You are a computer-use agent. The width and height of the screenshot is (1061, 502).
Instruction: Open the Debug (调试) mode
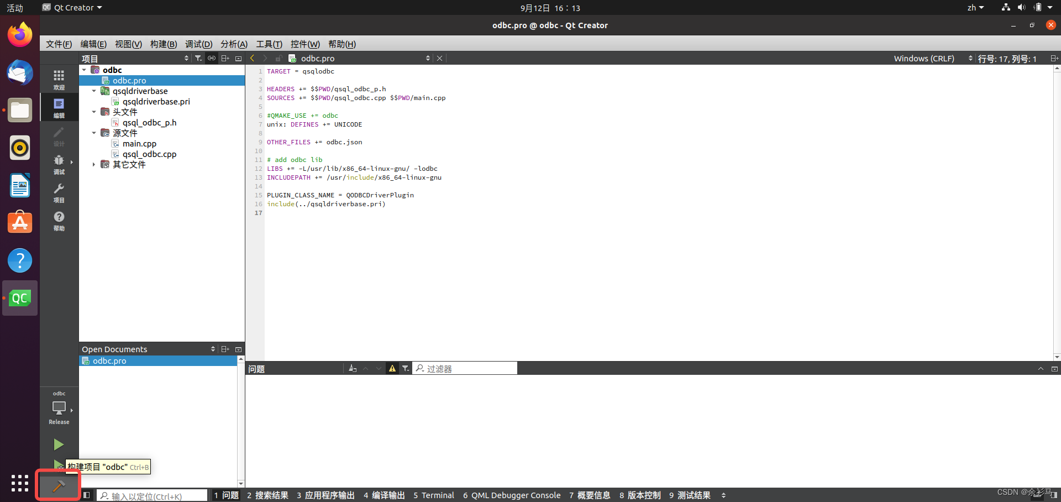[59, 164]
